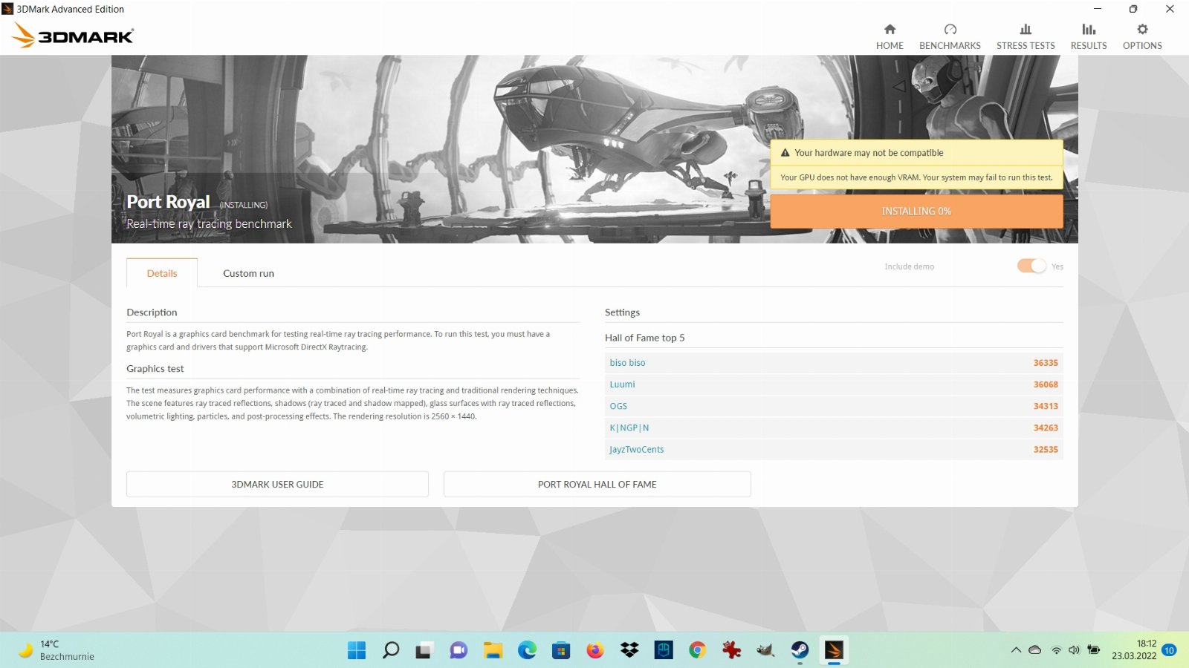Image resolution: width=1189 pixels, height=668 pixels.
Task: Open the clock and date 18:12
Action: 1134,650
